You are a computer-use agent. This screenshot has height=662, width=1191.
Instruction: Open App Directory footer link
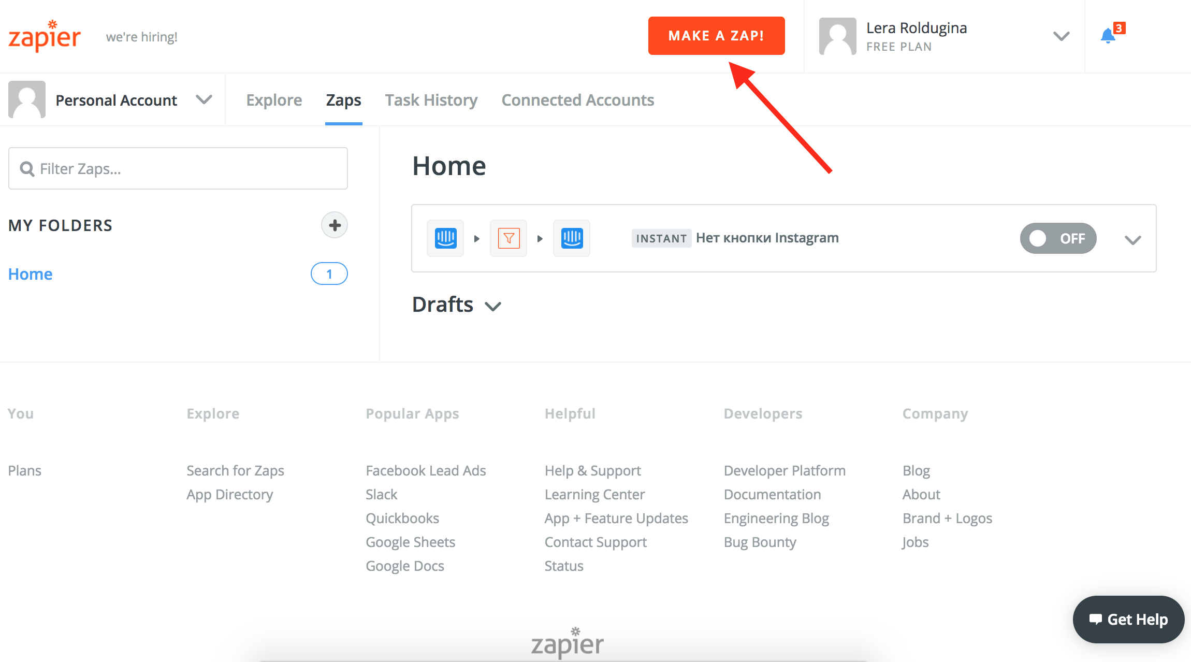[x=230, y=495]
